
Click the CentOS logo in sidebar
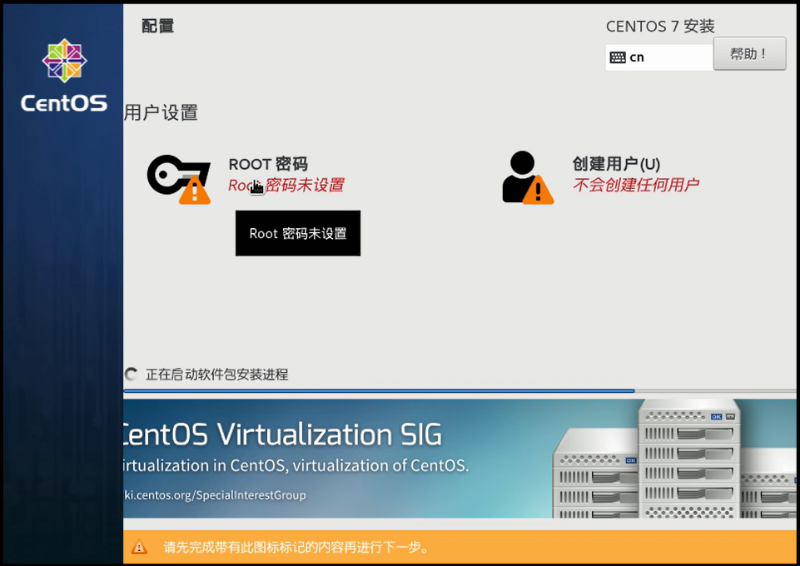[64, 76]
